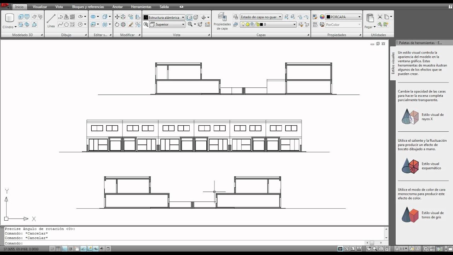Viewport: 453px width, 255px height.
Task: Switch to the Inicio ribbon tab
Action: pos(19,7)
